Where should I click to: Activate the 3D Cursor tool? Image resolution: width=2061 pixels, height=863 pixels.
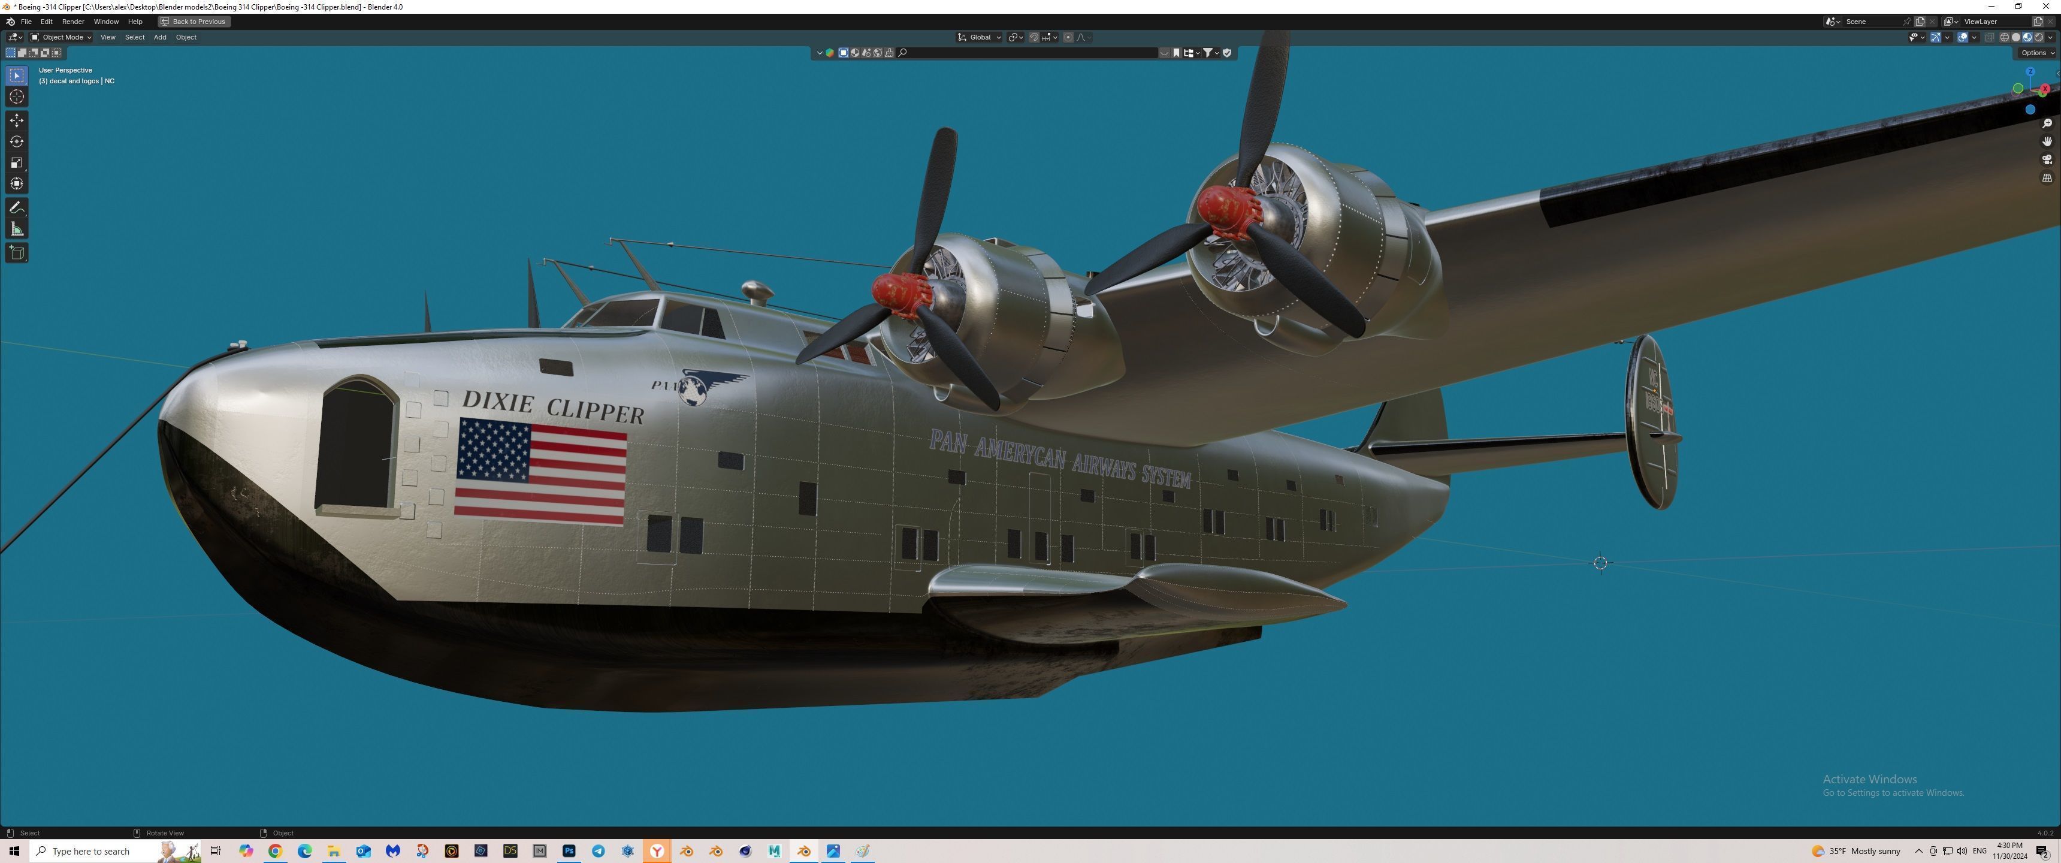[x=17, y=97]
